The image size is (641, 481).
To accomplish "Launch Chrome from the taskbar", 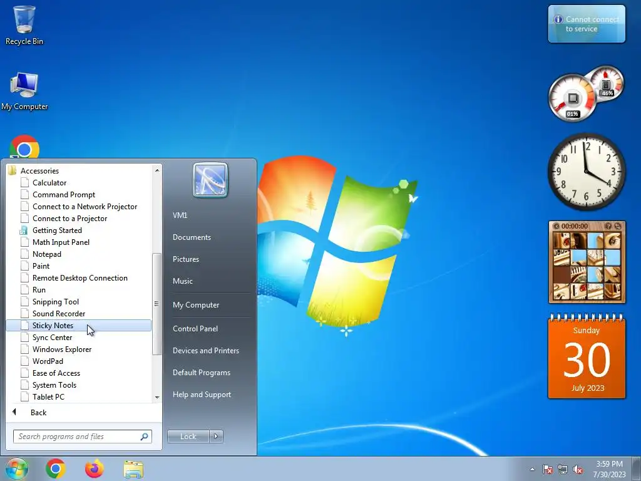I will [x=56, y=468].
